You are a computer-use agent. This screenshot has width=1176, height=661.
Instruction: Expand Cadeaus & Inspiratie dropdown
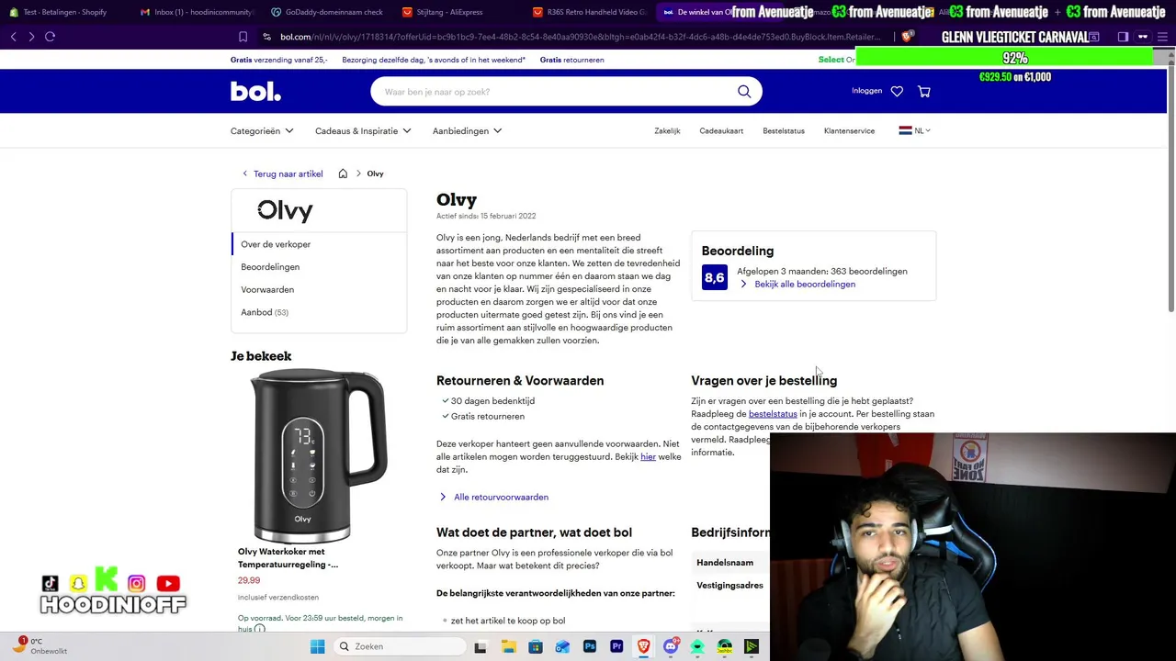pos(363,131)
